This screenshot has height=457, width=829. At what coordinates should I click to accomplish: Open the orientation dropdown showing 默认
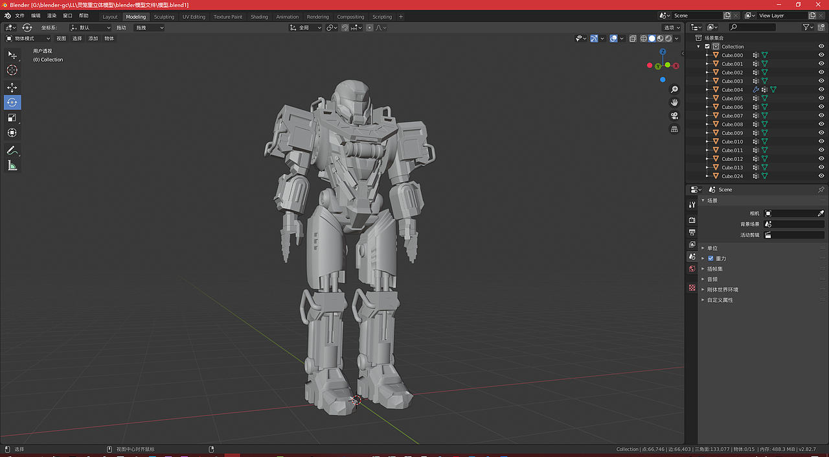point(91,27)
